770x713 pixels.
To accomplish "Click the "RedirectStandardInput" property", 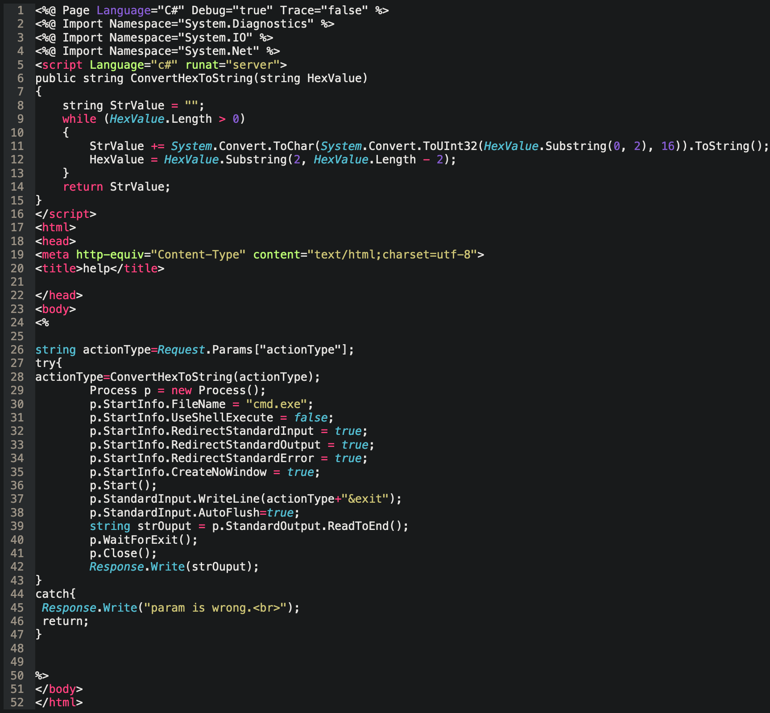I will pyautogui.click(x=243, y=431).
